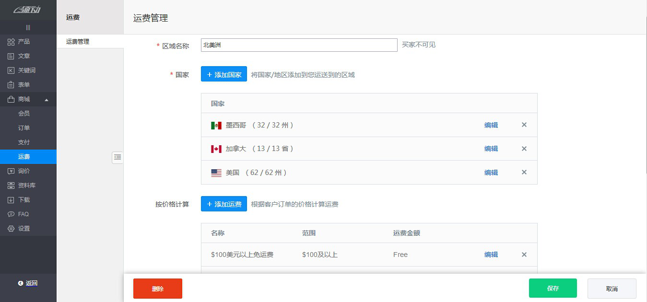Viewport: 647px width, 302px height.
Task: Select the 产品 icon in the sidebar
Action: [x=11, y=42]
